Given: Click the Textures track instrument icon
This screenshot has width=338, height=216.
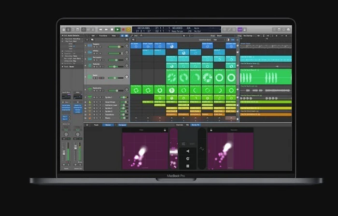Looking at the screenshot, I should [x=90, y=65].
